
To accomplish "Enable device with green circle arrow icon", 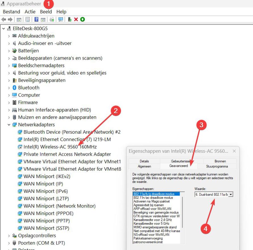I will tap(83, 19).
